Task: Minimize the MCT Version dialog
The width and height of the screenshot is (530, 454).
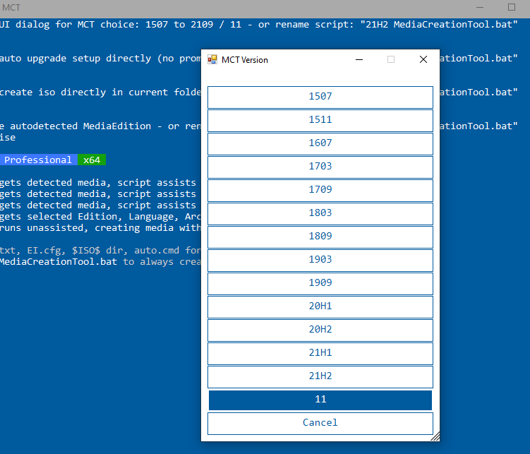Action: click(359, 59)
